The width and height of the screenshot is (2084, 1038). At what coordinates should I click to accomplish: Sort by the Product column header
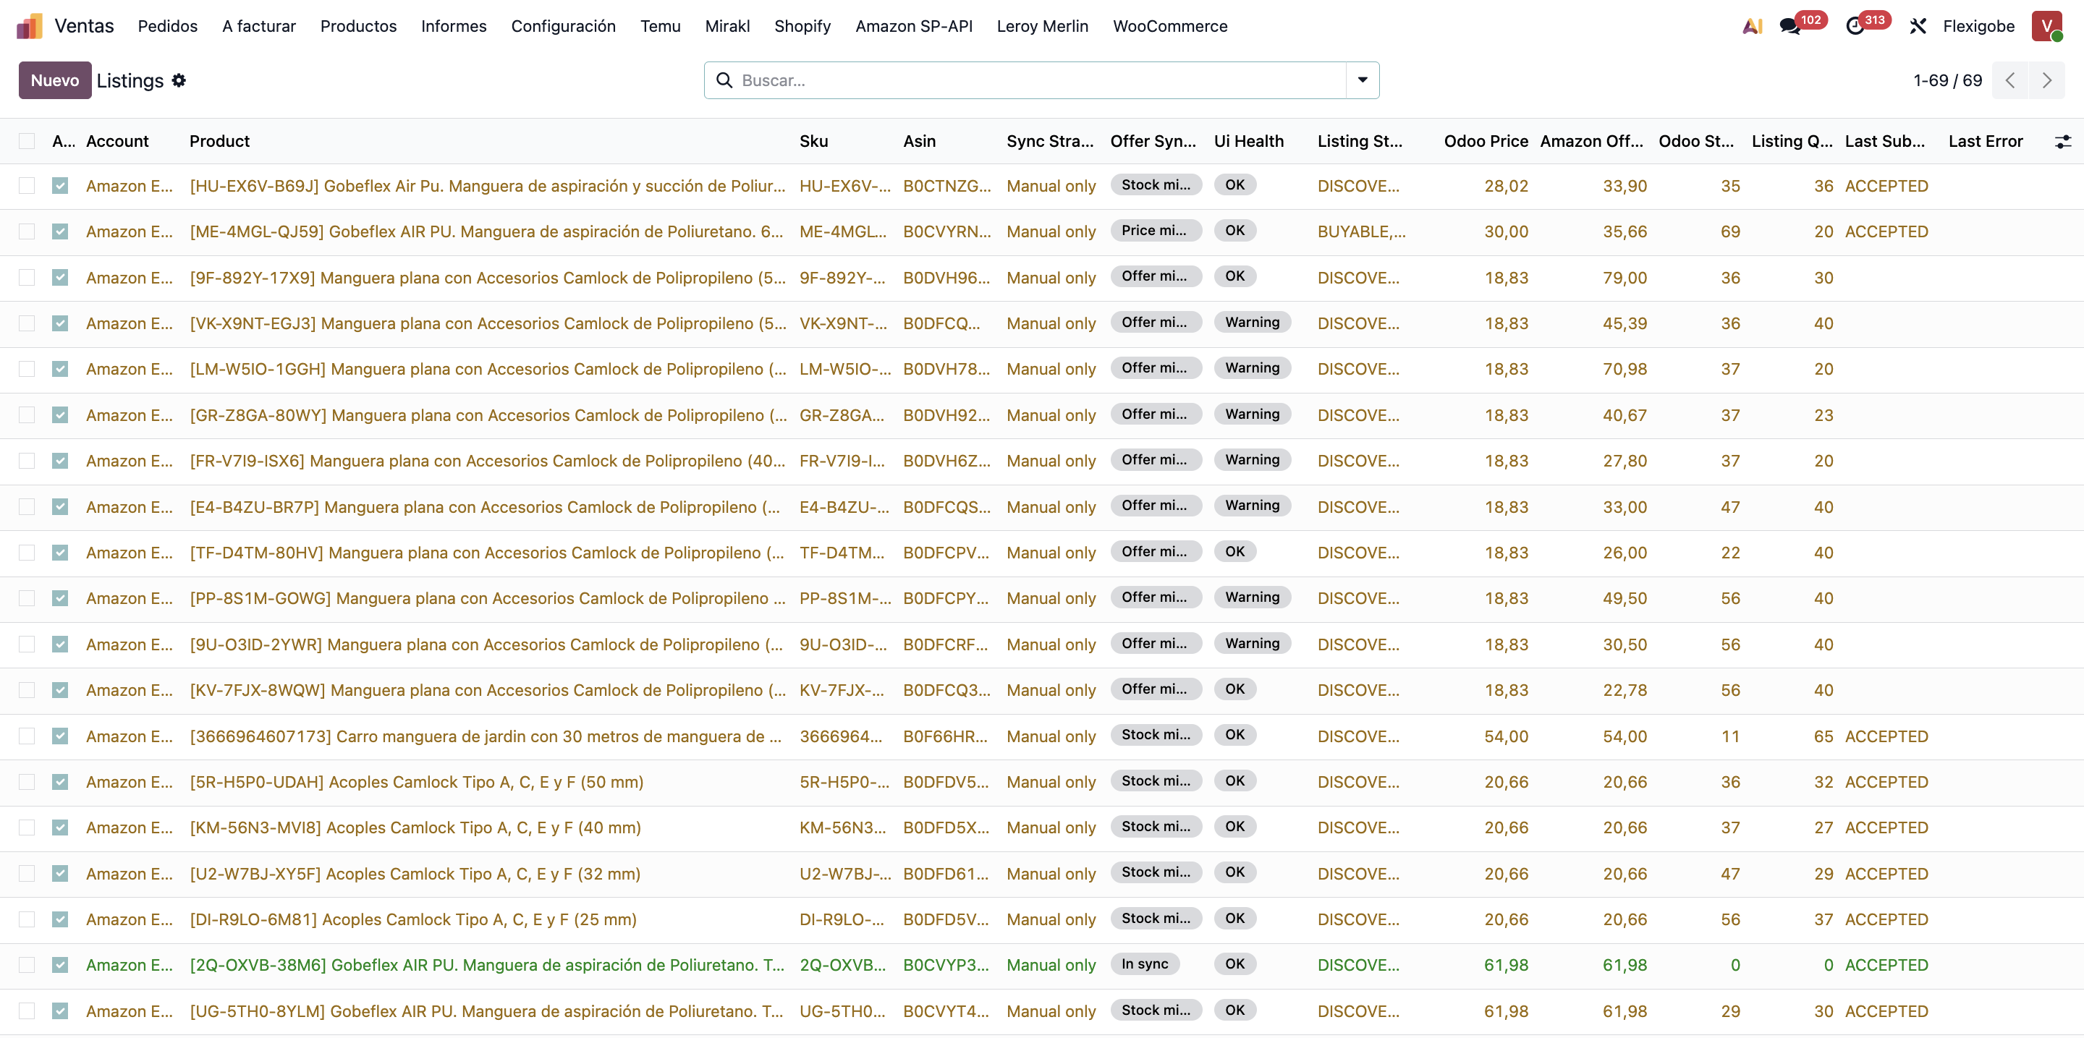(219, 142)
